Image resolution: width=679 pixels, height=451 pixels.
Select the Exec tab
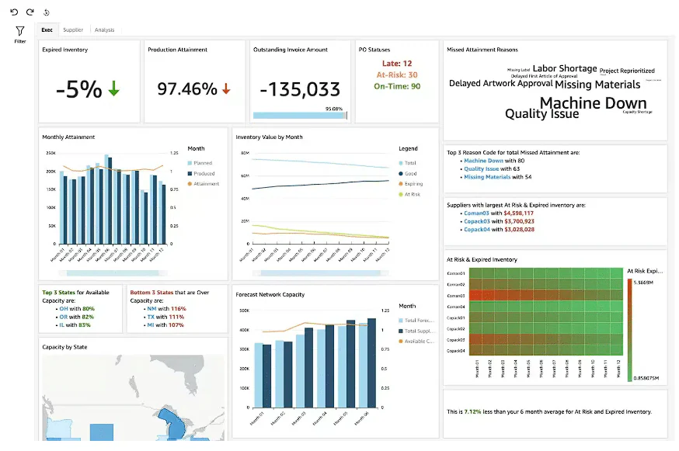(x=47, y=29)
